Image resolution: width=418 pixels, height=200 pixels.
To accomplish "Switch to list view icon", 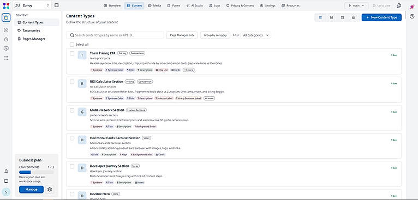I will 320,17.
